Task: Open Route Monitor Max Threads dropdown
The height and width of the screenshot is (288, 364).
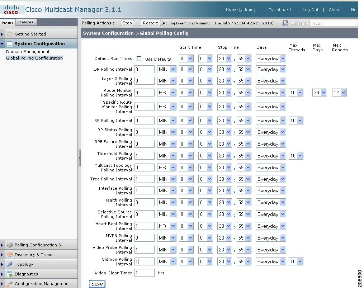Action: [x=296, y=93]
